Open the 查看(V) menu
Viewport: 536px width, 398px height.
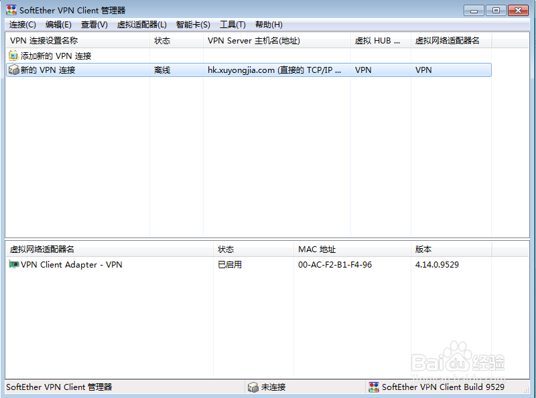point(94,25)
